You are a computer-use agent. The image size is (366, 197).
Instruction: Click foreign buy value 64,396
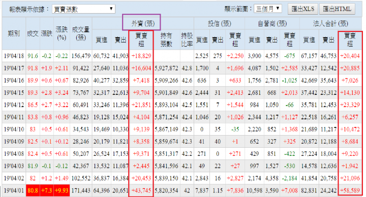coord(102,190)
